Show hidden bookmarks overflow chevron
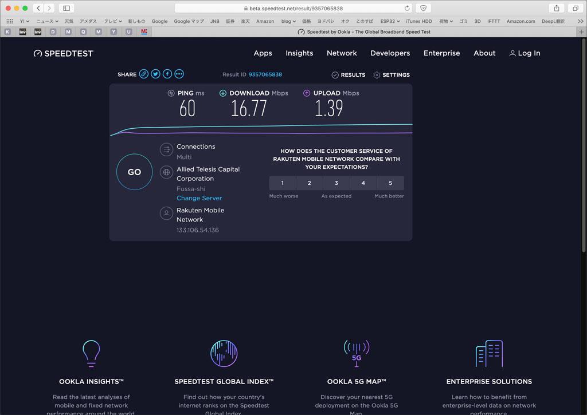The height and width of the screenshot is (415, 587). click(581, 21)
